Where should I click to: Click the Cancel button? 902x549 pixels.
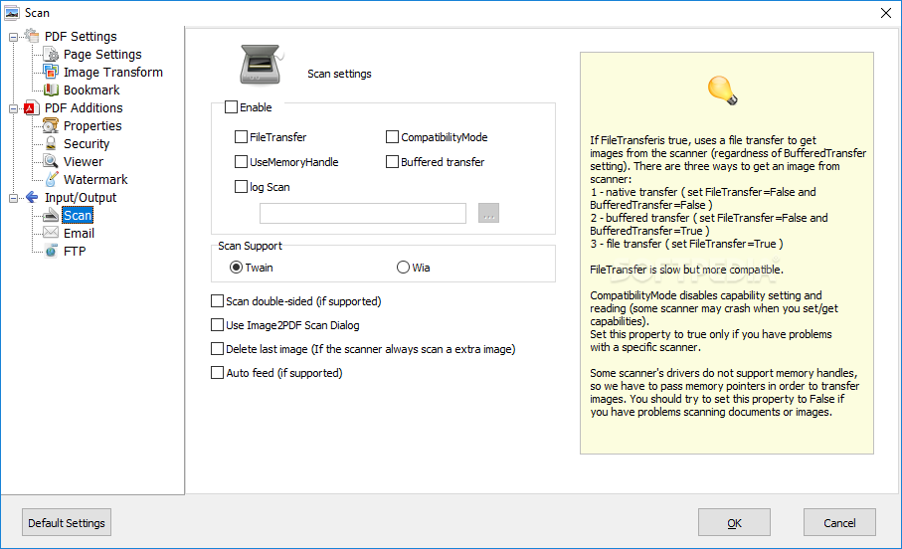click(840, 522)
